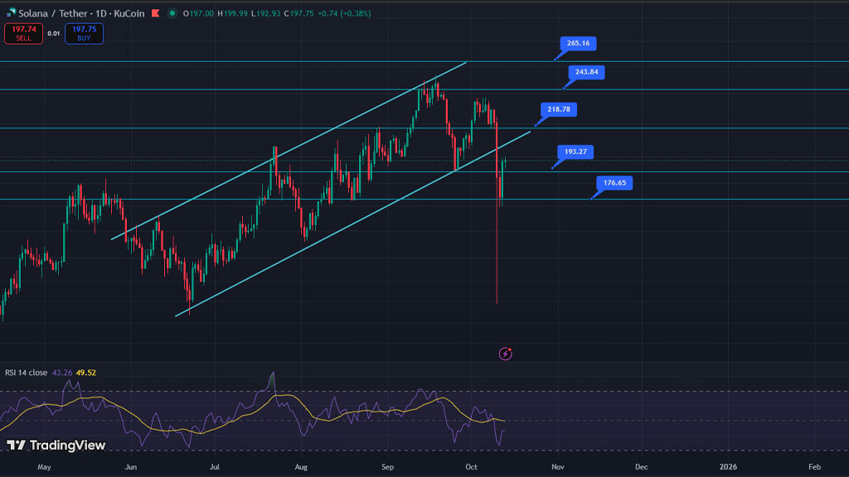This screenshot has height=477, width=849.
Task: Select the 243.84 price label callout
Action: (x=586, y=72)
